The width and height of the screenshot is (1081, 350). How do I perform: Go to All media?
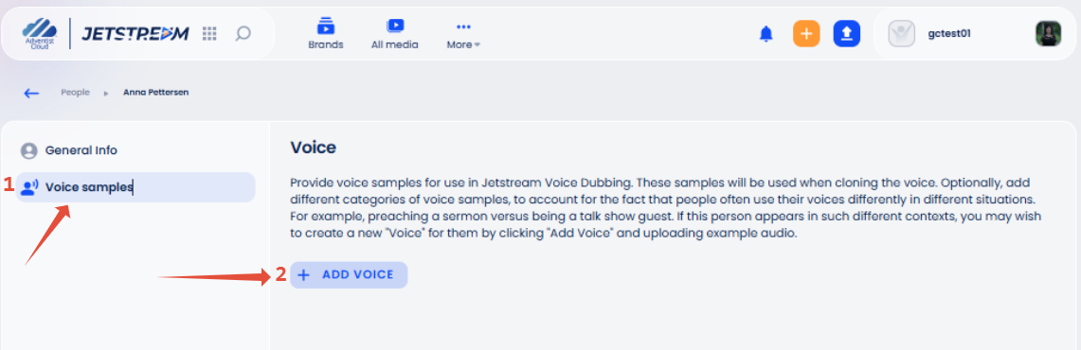click(394, 34)
